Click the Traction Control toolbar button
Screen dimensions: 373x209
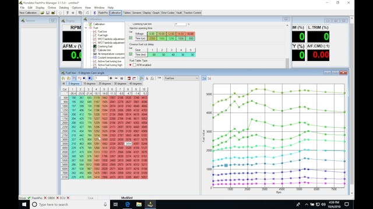pos(192,13)
